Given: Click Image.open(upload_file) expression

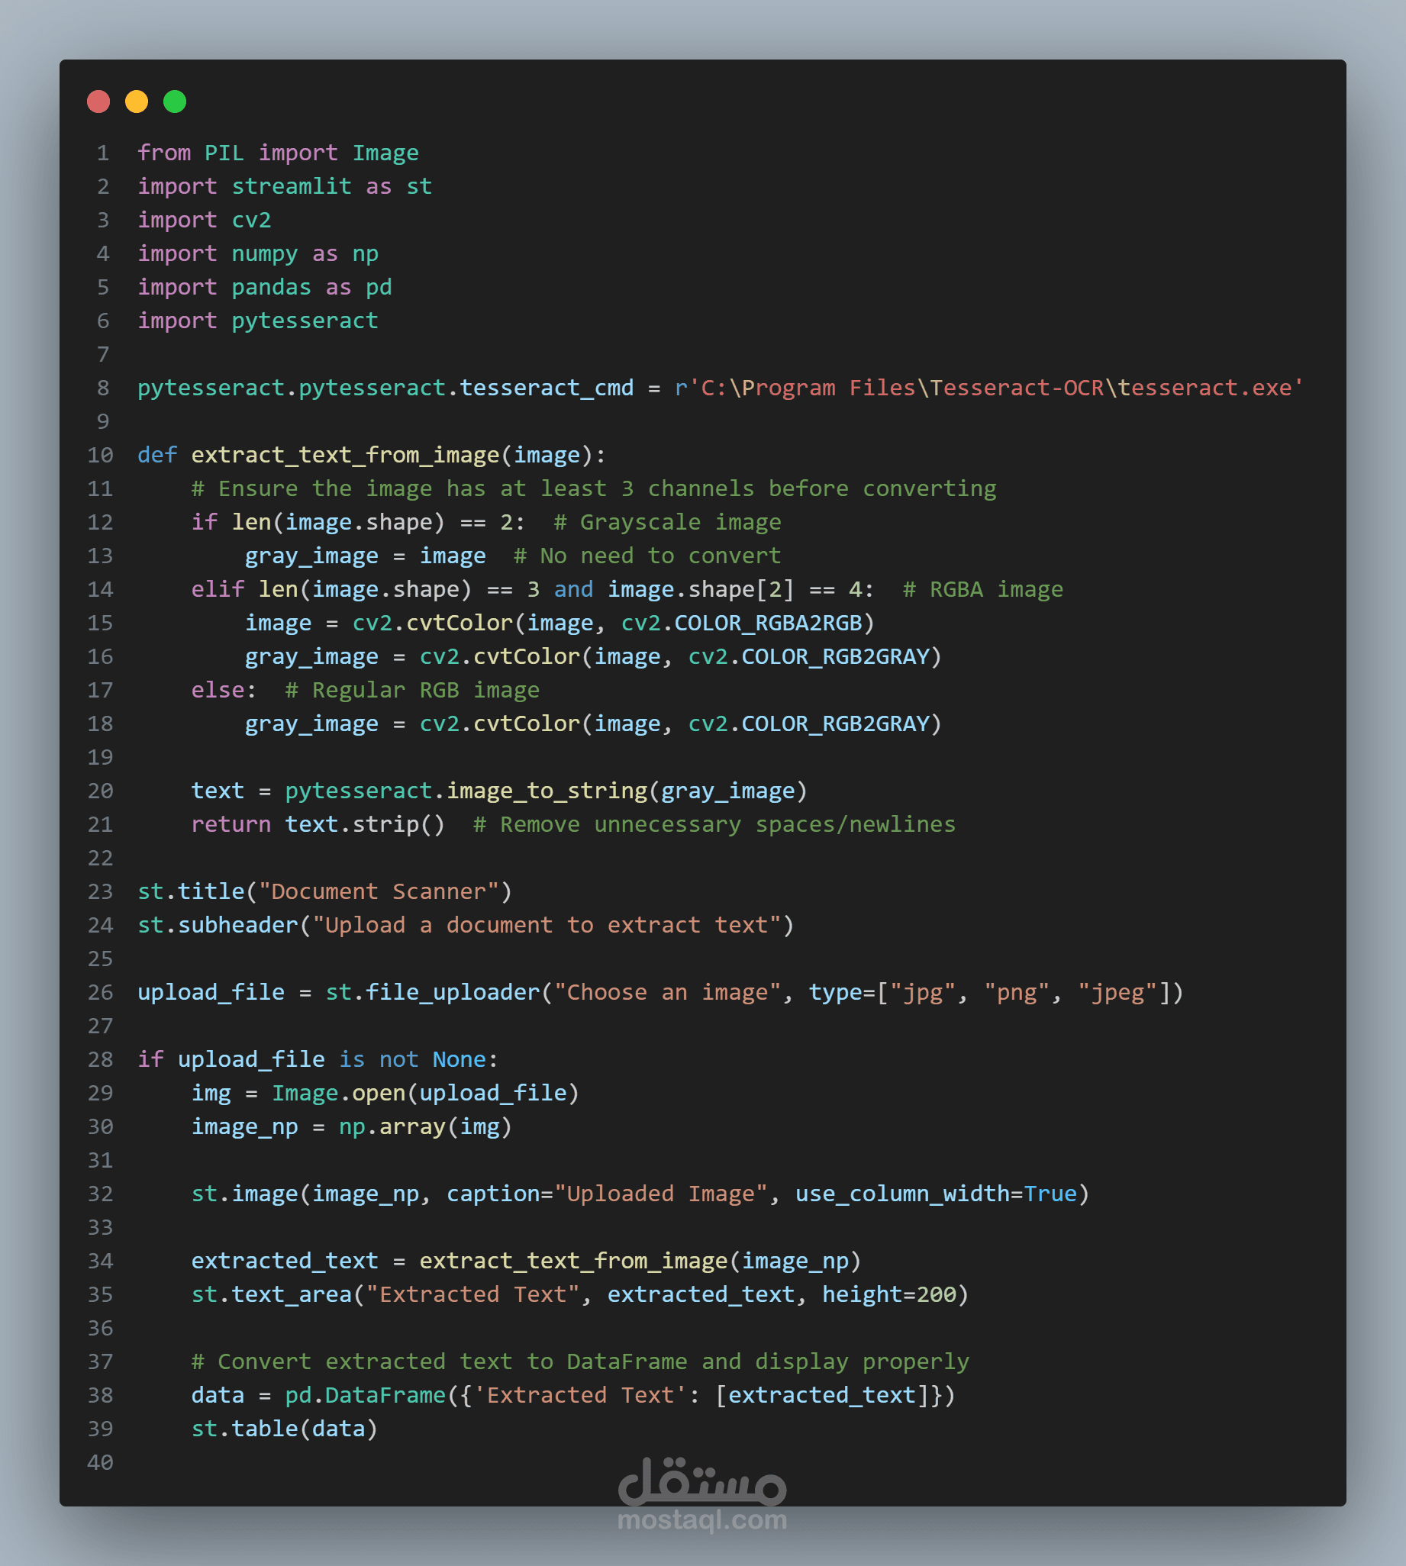Looking at the screenshot, I should 426,1094.
